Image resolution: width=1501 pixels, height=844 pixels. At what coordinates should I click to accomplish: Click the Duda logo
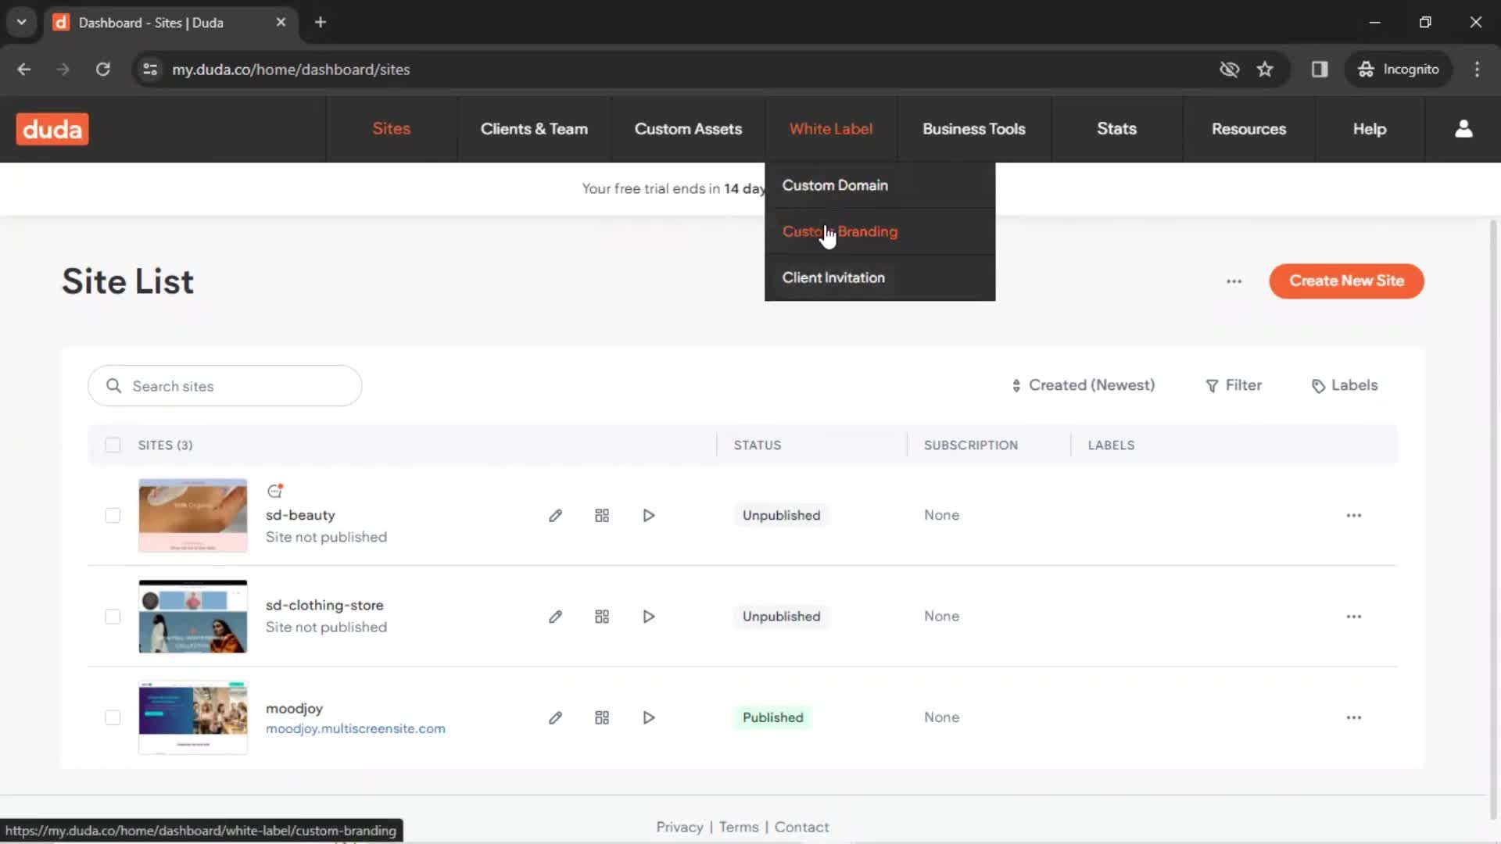pyautogui.click(x=52, y=129)
